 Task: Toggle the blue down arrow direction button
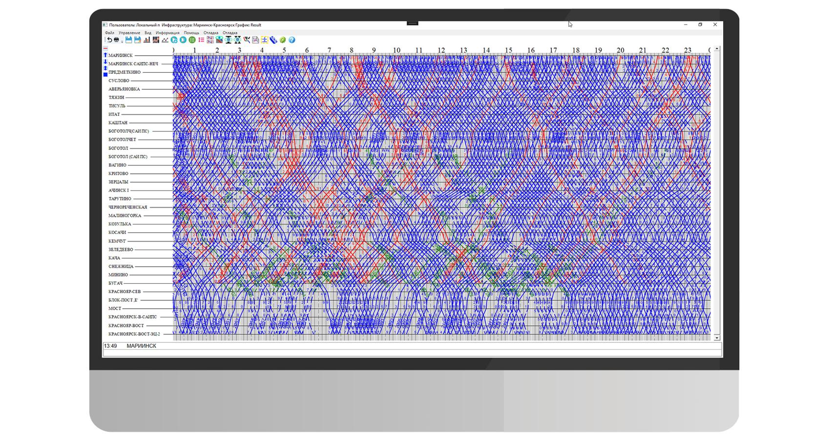[x=105, y=62]
